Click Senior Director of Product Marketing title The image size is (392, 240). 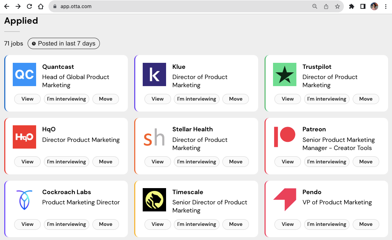tap(210, 206)
